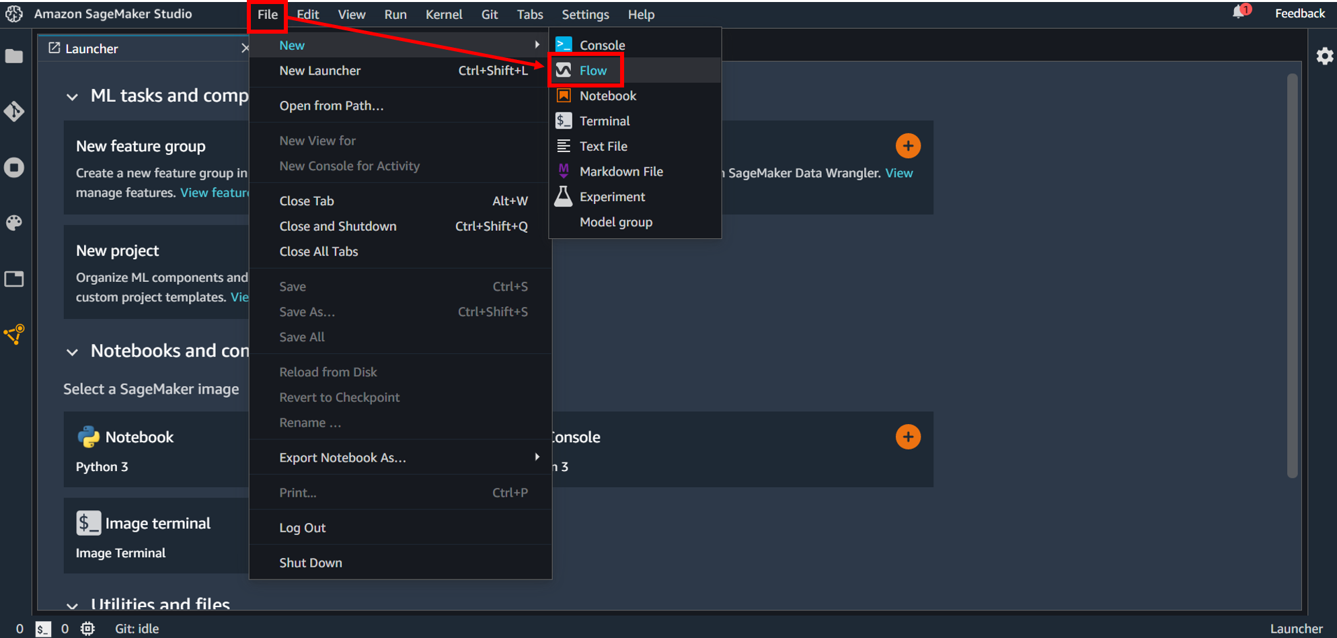Click orange plus on Console card
This screenshot has width=1337, height=638.
pos(908,437)
